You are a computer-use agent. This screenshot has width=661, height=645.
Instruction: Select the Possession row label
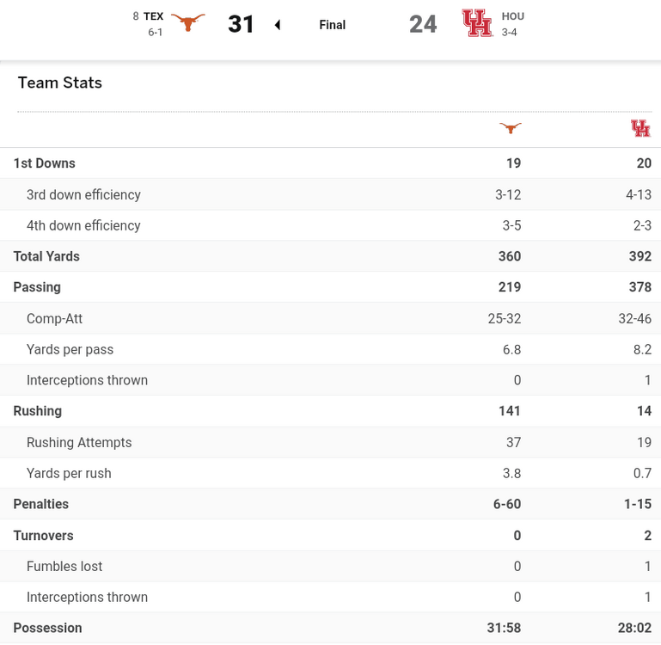[48, 628]
